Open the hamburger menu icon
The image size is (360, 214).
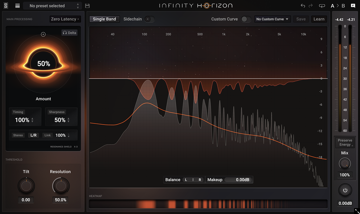pyautogui.click(x=17, y=6)
